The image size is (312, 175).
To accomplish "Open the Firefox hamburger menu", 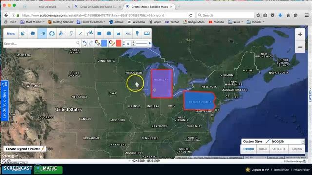I will coord(307,15).
